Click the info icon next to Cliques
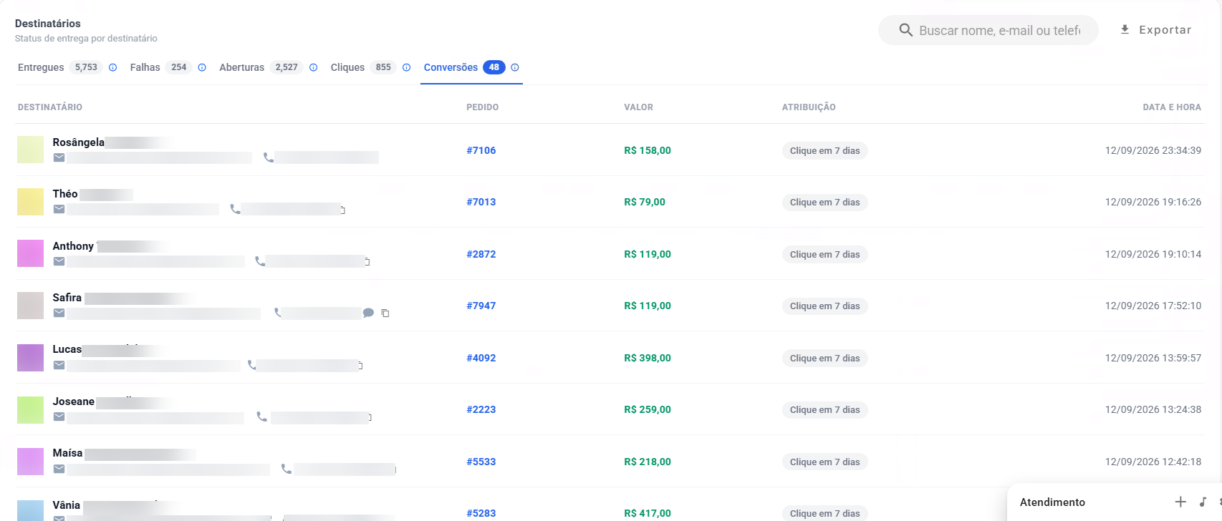The height and width of the screenshot is (521, 1222). click(x=406, y=67)
